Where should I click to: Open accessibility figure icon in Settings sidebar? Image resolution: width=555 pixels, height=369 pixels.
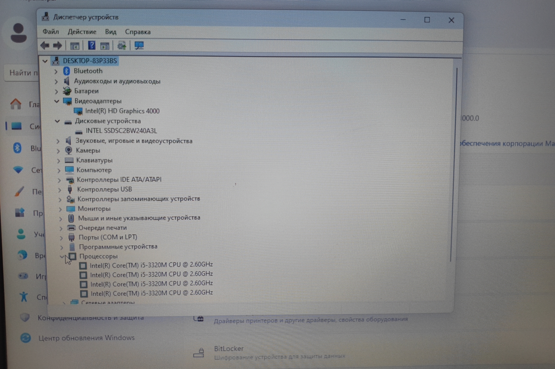24,297
